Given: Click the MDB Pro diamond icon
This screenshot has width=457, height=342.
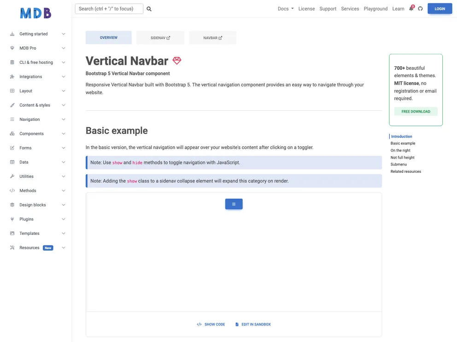Looking at the screenshot, I should [12, 48].
